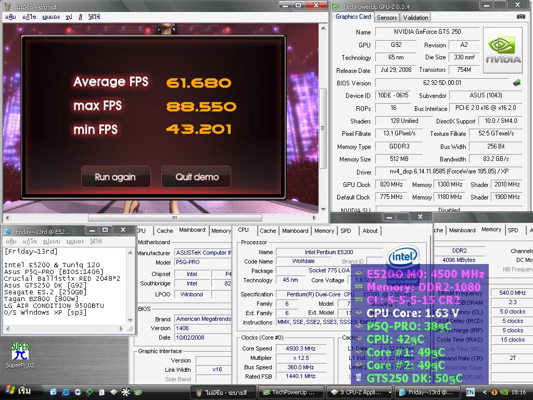Click the BIOS save chip icon in GPU-Z
Screen dimensions: 533x400
tap(517, 82)
